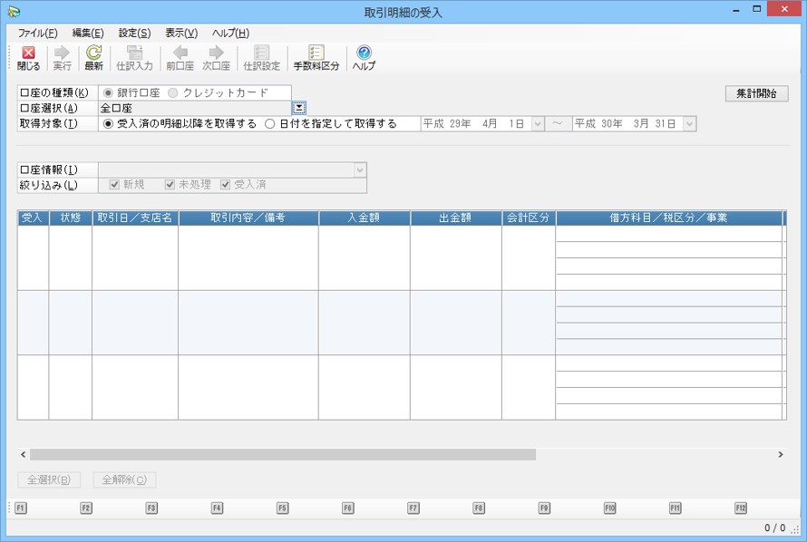Go to 前口座 (previous account)
Screen dimensions: 807x542
coord(180,58)
